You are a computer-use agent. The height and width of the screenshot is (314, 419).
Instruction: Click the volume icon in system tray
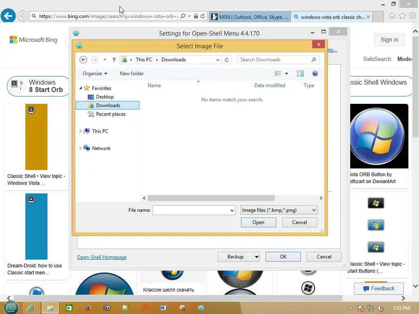pyautogui.click(x=380, y=308)
